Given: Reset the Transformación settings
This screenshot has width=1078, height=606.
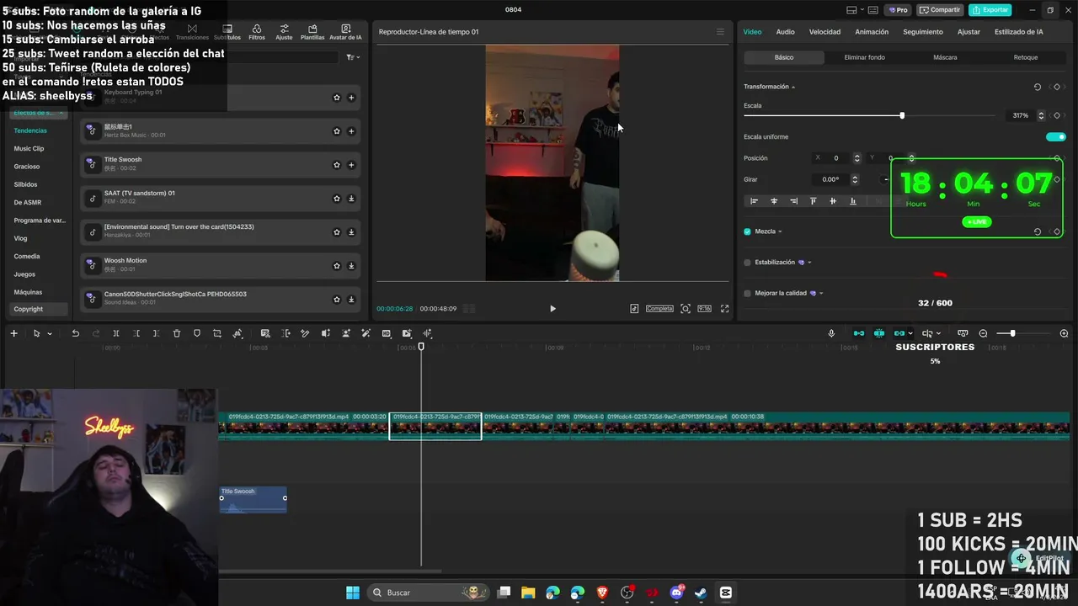Looking at the screenshot, I should pos(1037,87).
